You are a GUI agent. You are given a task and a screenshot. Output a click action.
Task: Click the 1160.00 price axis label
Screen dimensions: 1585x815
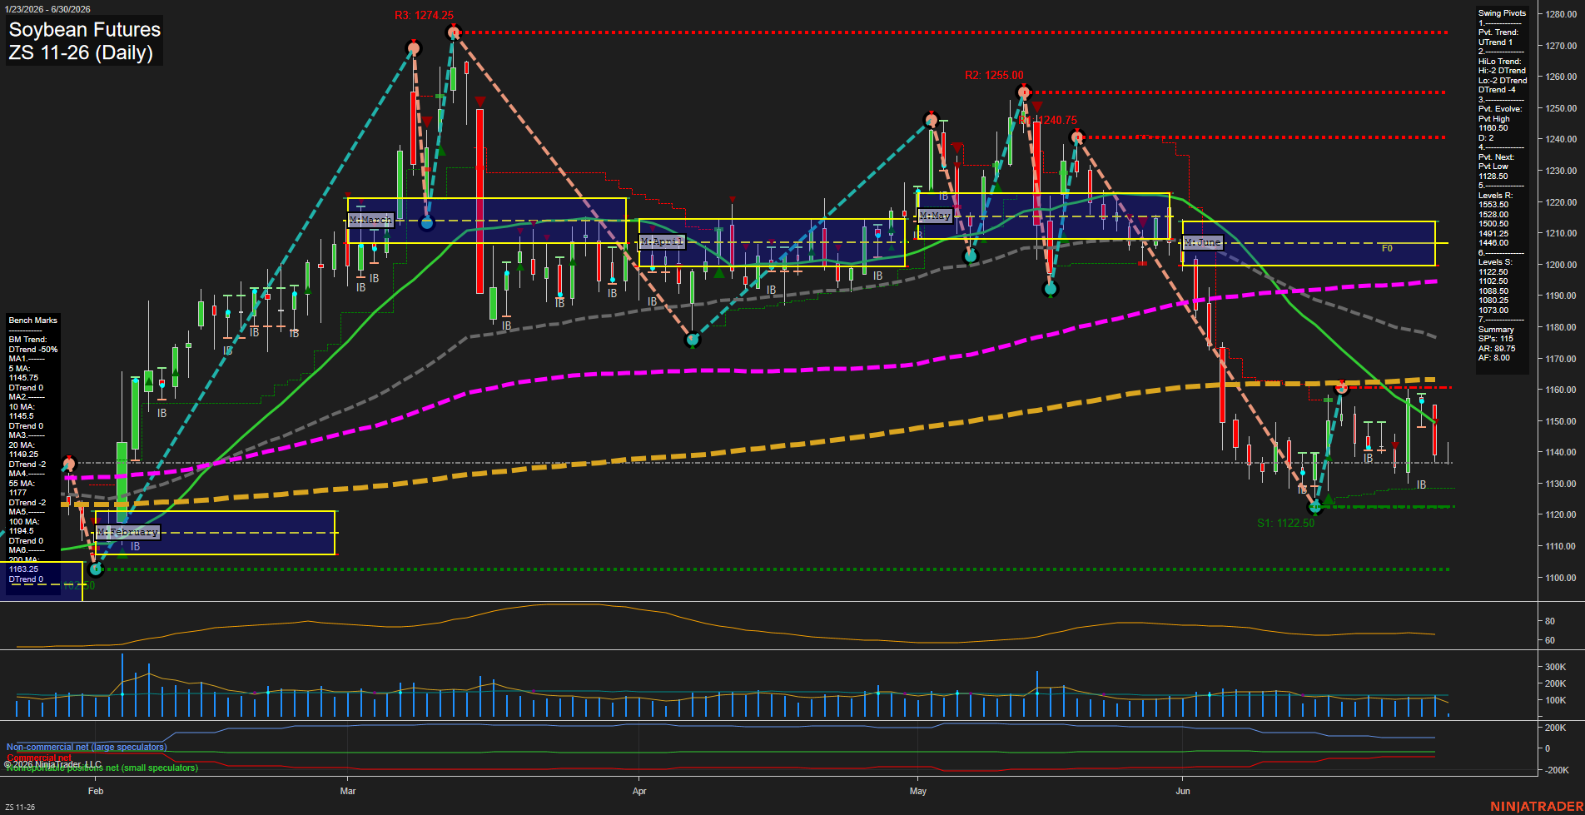point(1561,390)
